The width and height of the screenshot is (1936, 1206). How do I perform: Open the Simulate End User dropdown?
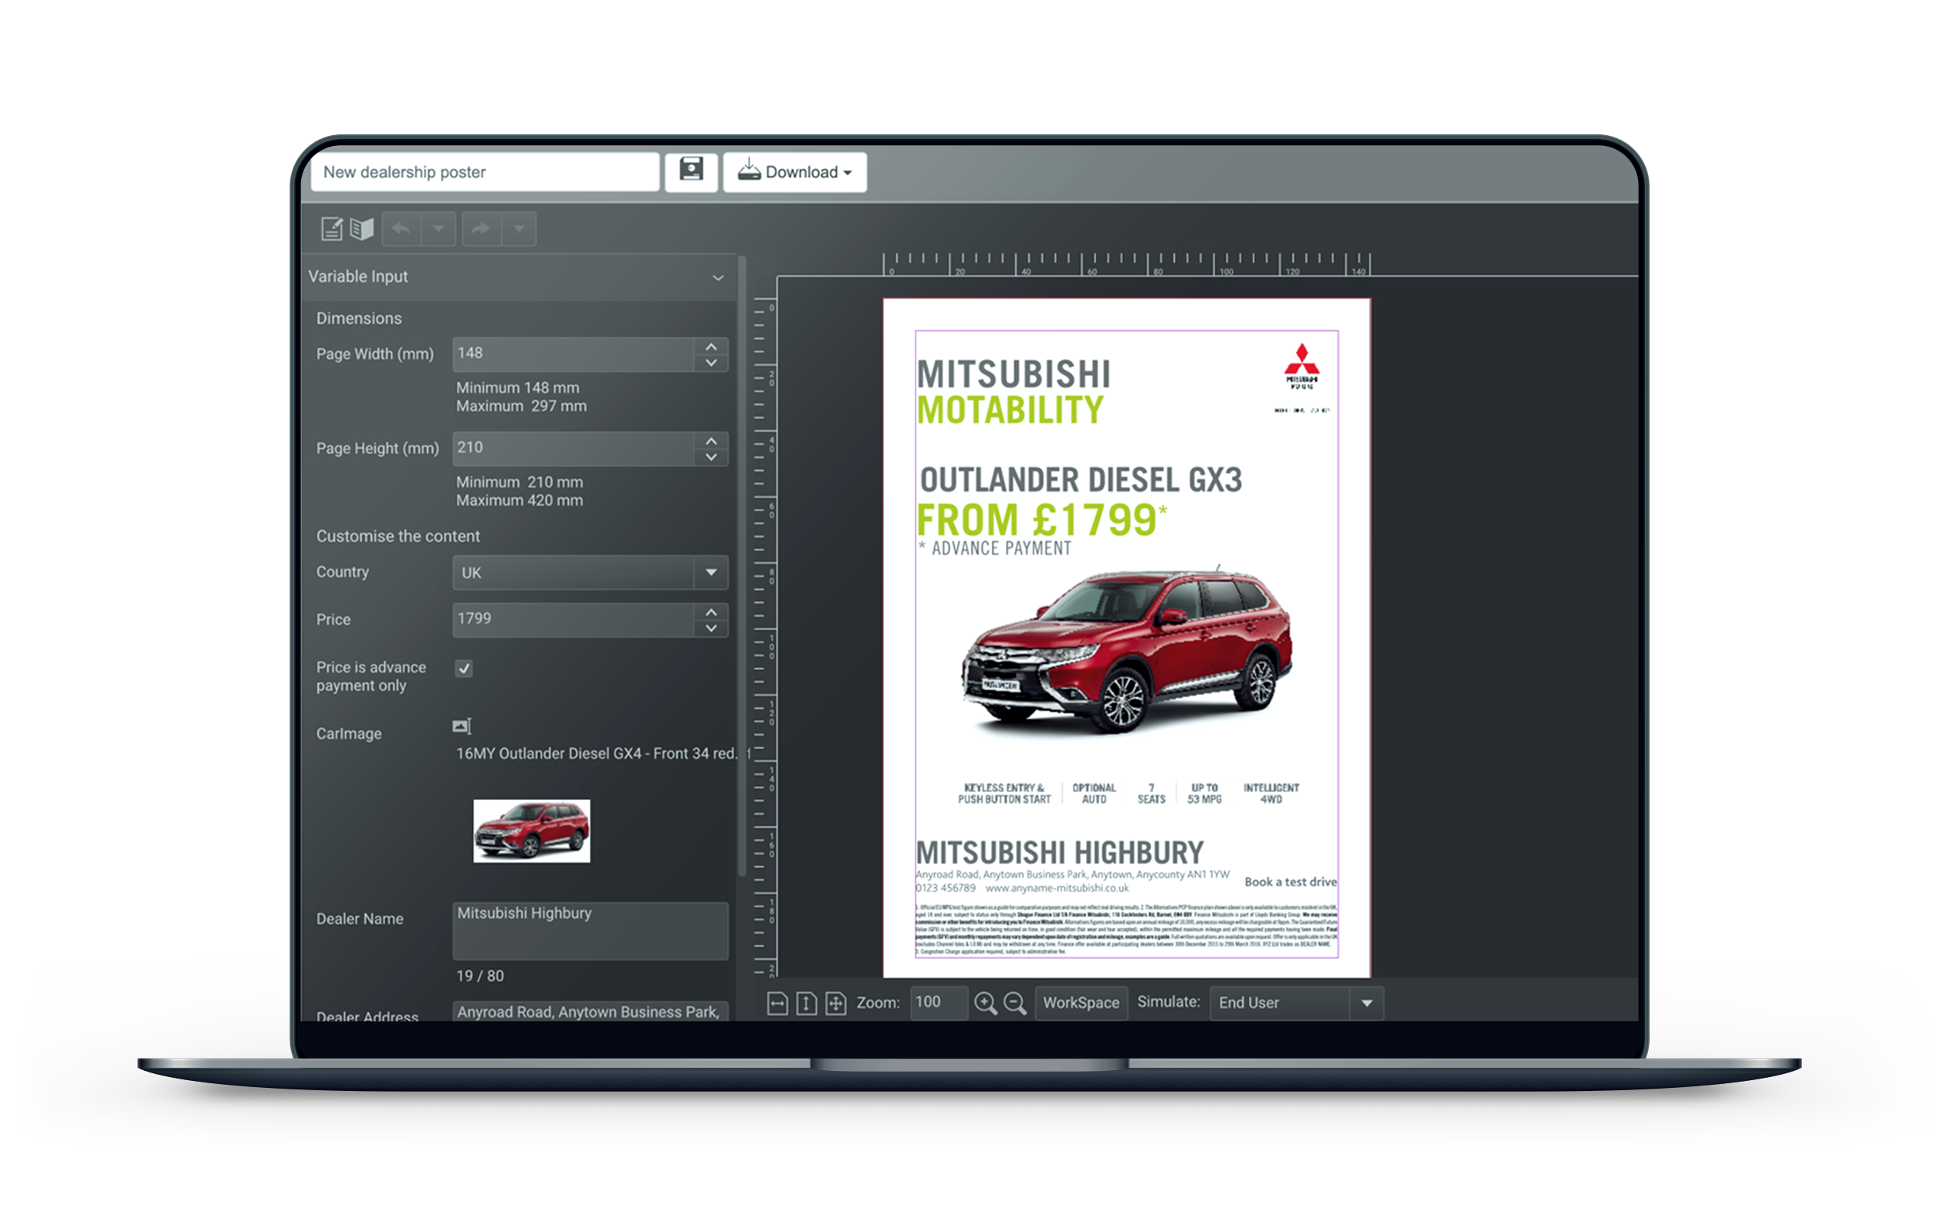(x=1297, y=1003)
